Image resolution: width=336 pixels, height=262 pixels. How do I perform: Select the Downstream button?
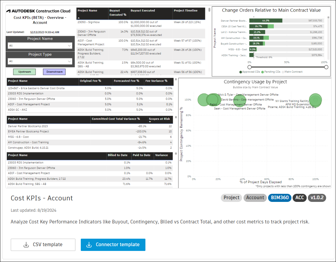[x=54, y=72]
